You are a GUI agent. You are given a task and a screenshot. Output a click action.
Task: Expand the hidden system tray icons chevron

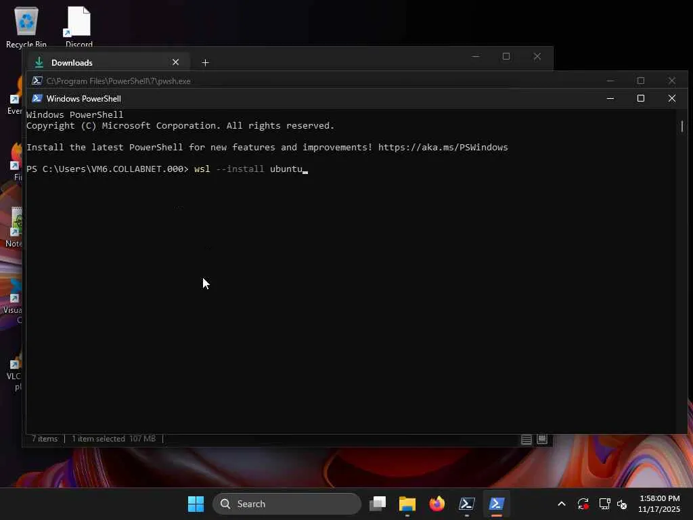[x=562, y=504]
